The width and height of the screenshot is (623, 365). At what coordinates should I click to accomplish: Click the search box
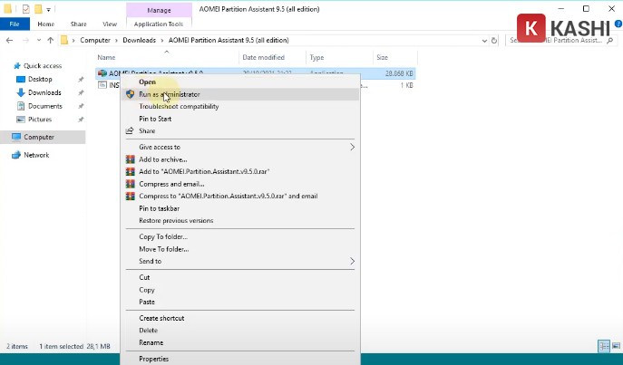561,41
